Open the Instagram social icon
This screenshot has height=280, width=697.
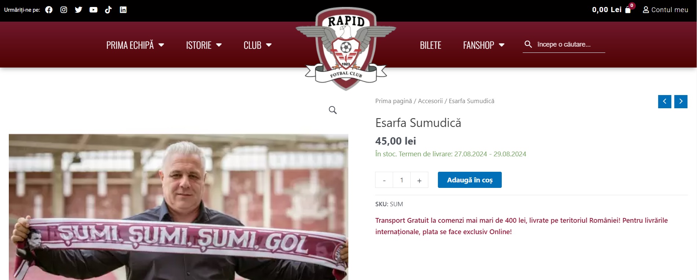64,10
